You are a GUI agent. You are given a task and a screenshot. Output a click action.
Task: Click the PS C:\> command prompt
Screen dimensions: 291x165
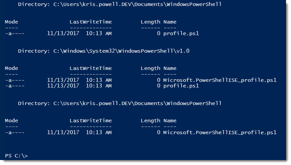coord(16,156)
